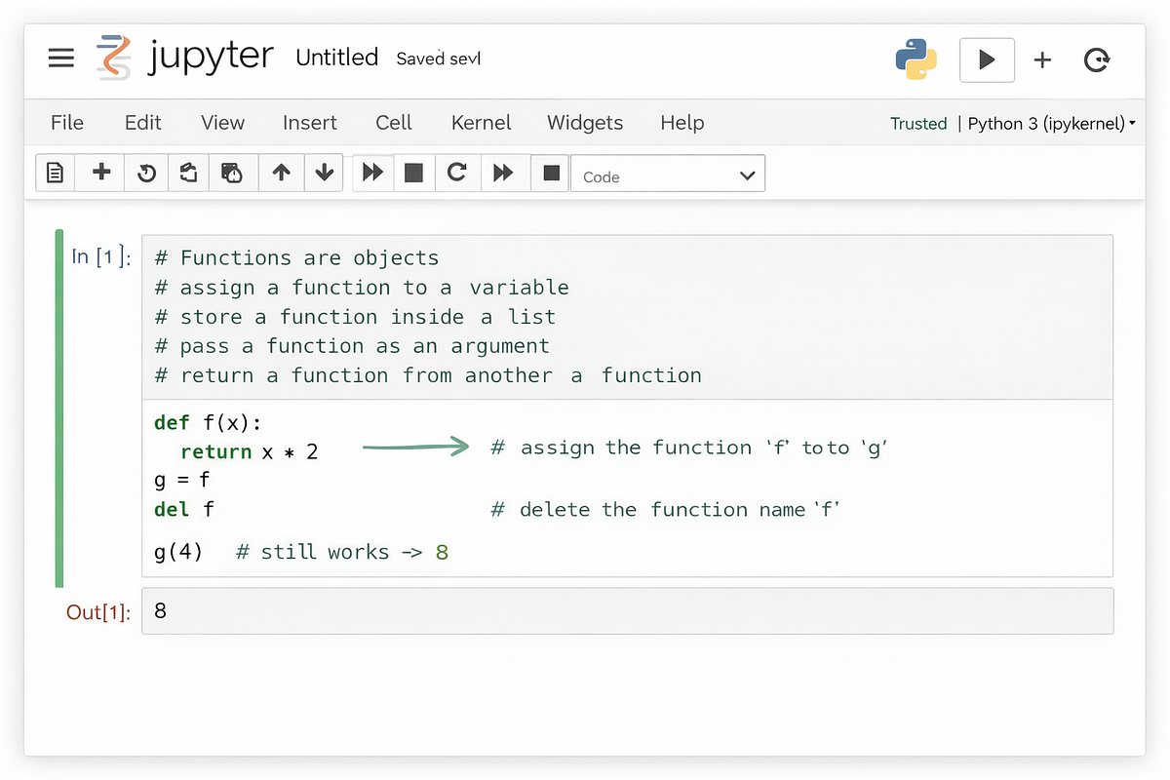Viewport: 1170px width, 780px height.
Task: Click the Saved status text beside the title
Action: pos(439,58)
